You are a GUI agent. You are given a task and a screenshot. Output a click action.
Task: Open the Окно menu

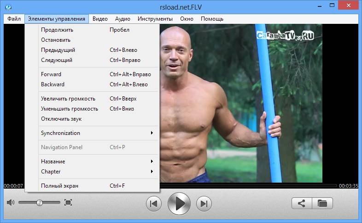(x=187, y=19)
